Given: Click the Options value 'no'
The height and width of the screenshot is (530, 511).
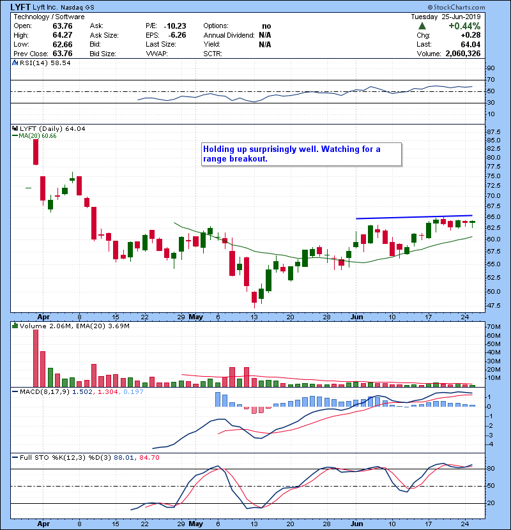Looking at the screenshot, I should (266, 26).
